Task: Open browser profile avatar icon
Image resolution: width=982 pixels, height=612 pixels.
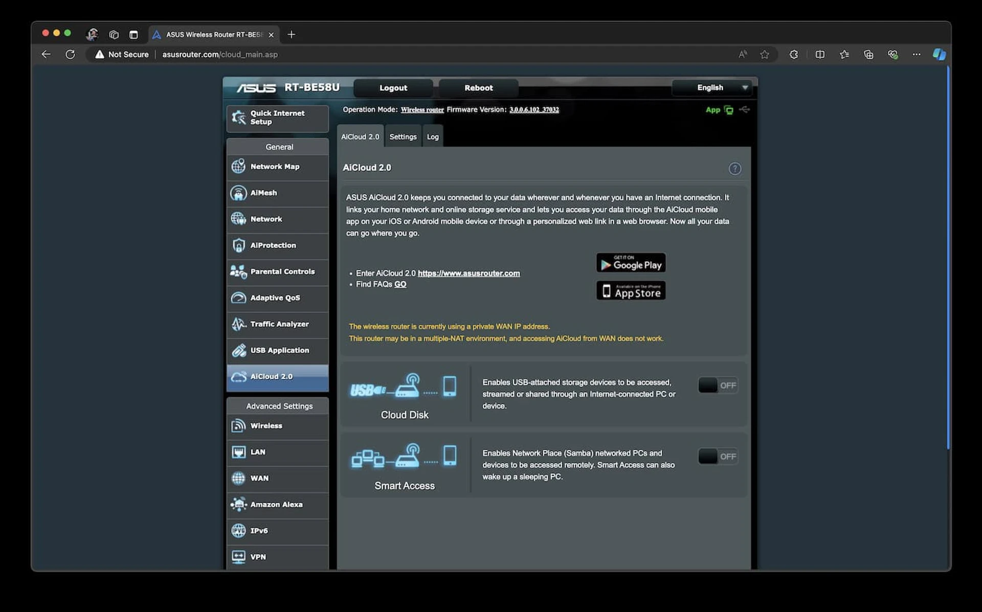Action: [92, 34]
